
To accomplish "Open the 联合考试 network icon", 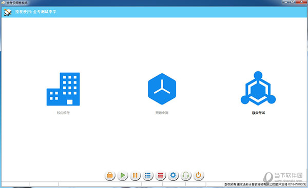I will point(258,88).
